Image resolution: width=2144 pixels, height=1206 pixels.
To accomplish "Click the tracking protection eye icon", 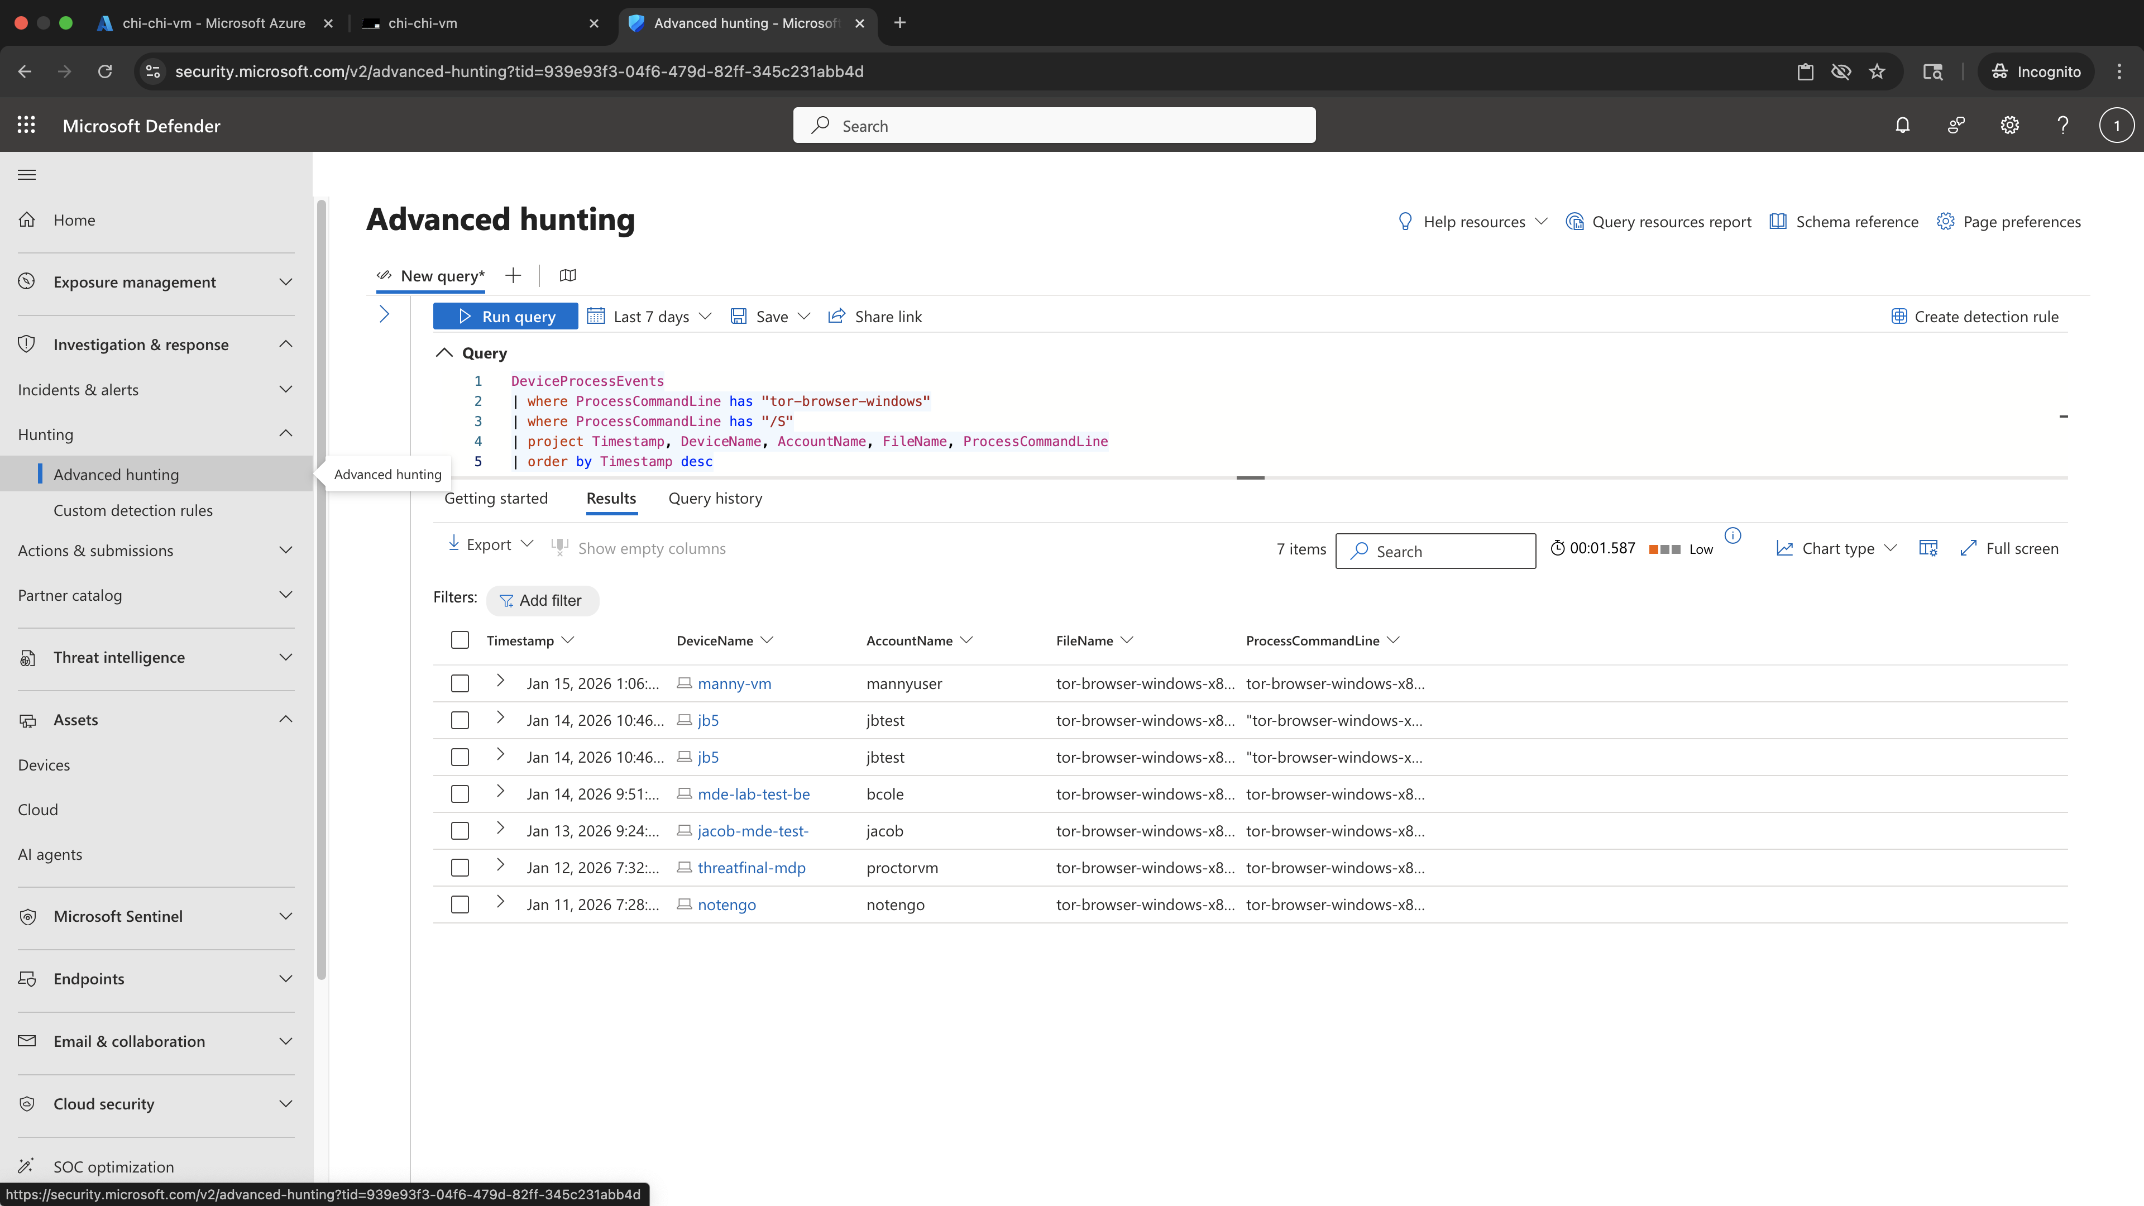I will coord(1841,71).
